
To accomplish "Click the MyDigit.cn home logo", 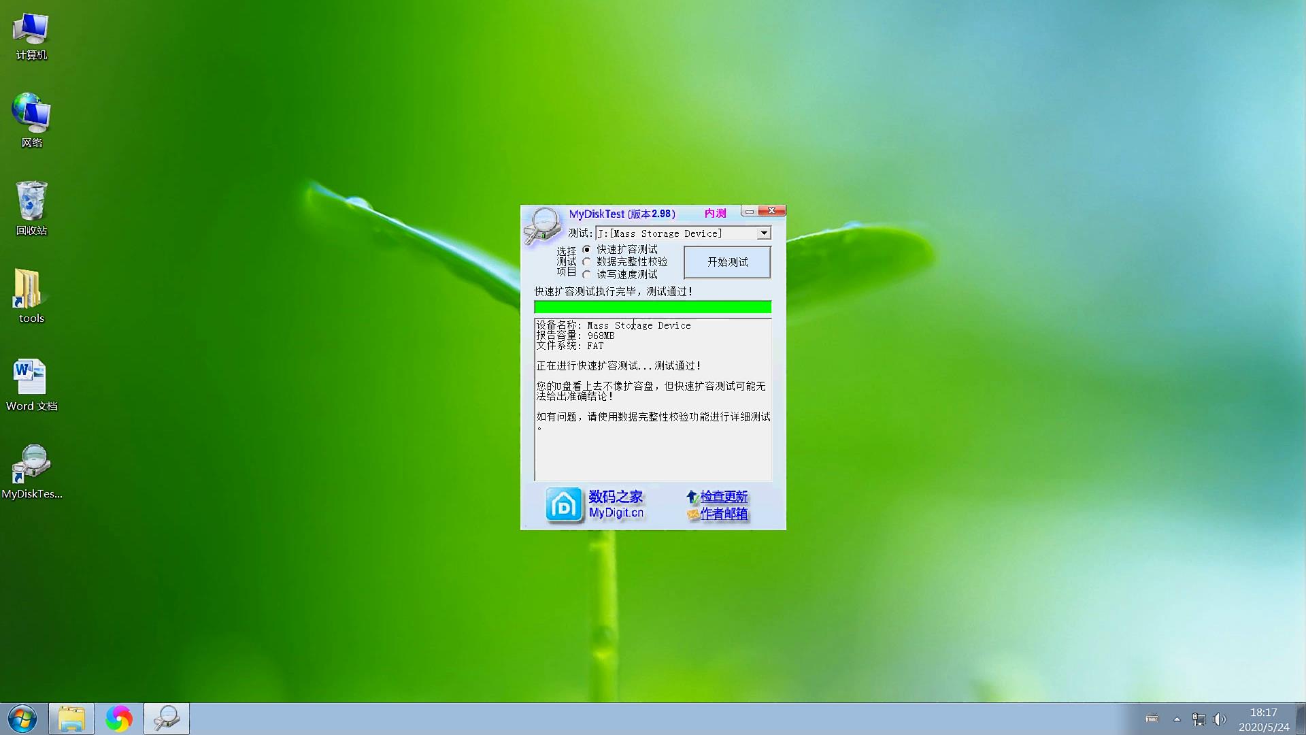I will click(x=563, y=504).
